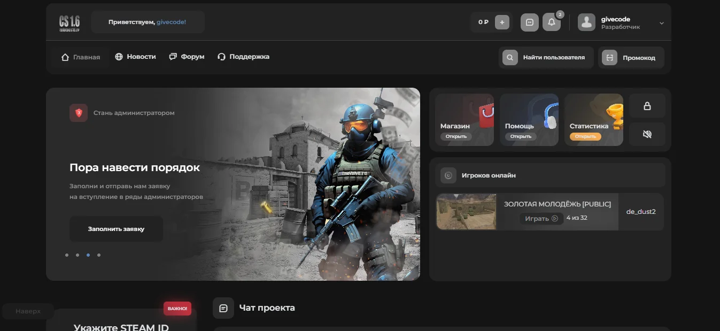Open the Найти пользователя search box
This screenshot has width=720, height=331.
pos(546,58)
